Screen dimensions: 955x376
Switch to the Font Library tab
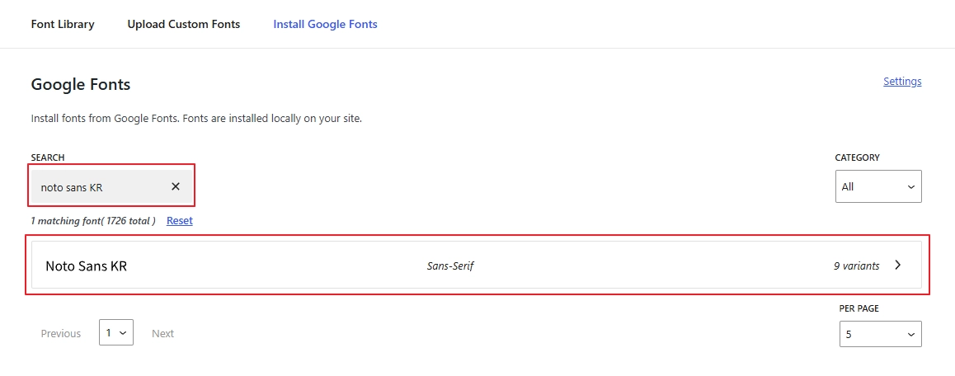63,25
